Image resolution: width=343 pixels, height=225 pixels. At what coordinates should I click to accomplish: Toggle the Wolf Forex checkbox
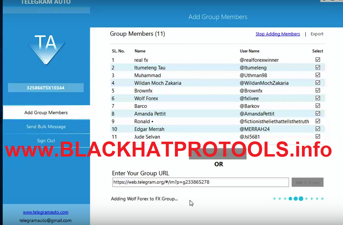(318, 98)
